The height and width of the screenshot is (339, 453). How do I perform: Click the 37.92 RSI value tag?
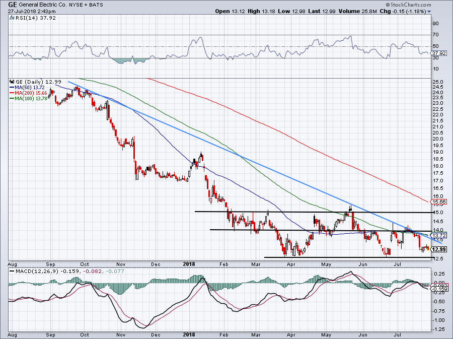[x=439, y=53]
